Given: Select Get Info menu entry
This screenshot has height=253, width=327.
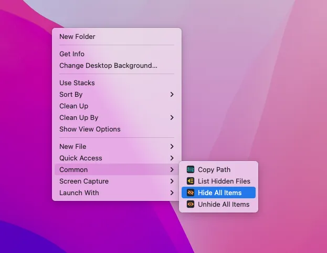Looking at the screenshot, I should tap(72, 54).
